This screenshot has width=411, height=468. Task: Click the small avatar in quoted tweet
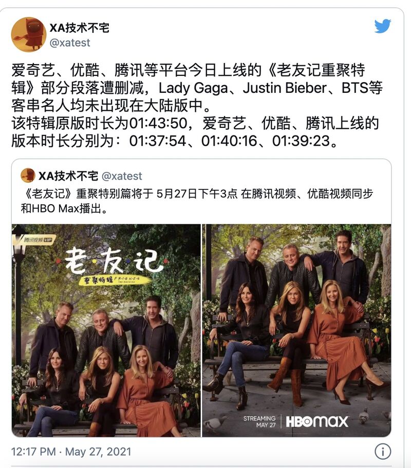(28, 175)
